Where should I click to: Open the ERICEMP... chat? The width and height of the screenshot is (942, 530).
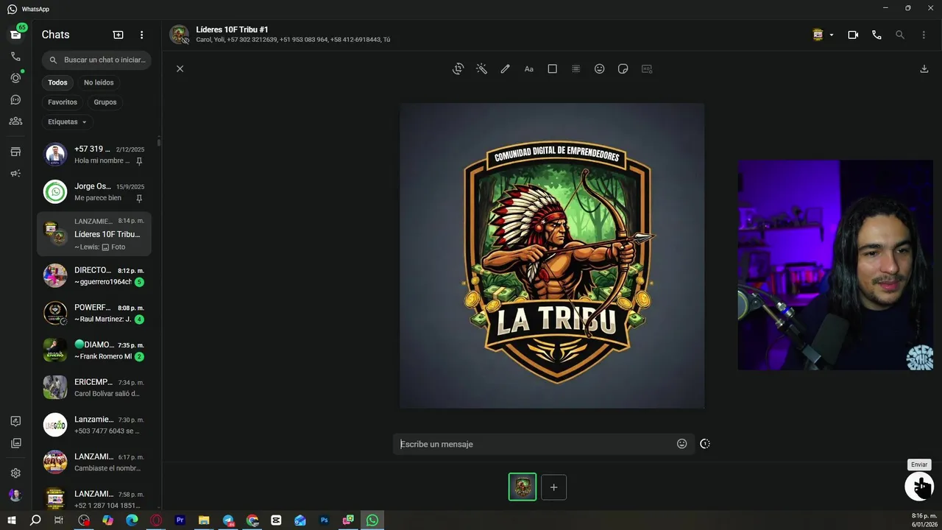point(94,388)
